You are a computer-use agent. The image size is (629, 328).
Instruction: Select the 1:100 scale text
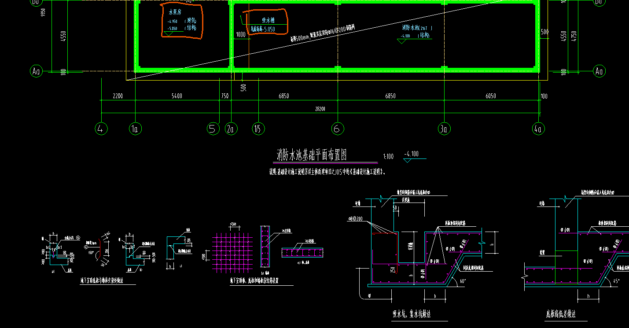[388, 156]
